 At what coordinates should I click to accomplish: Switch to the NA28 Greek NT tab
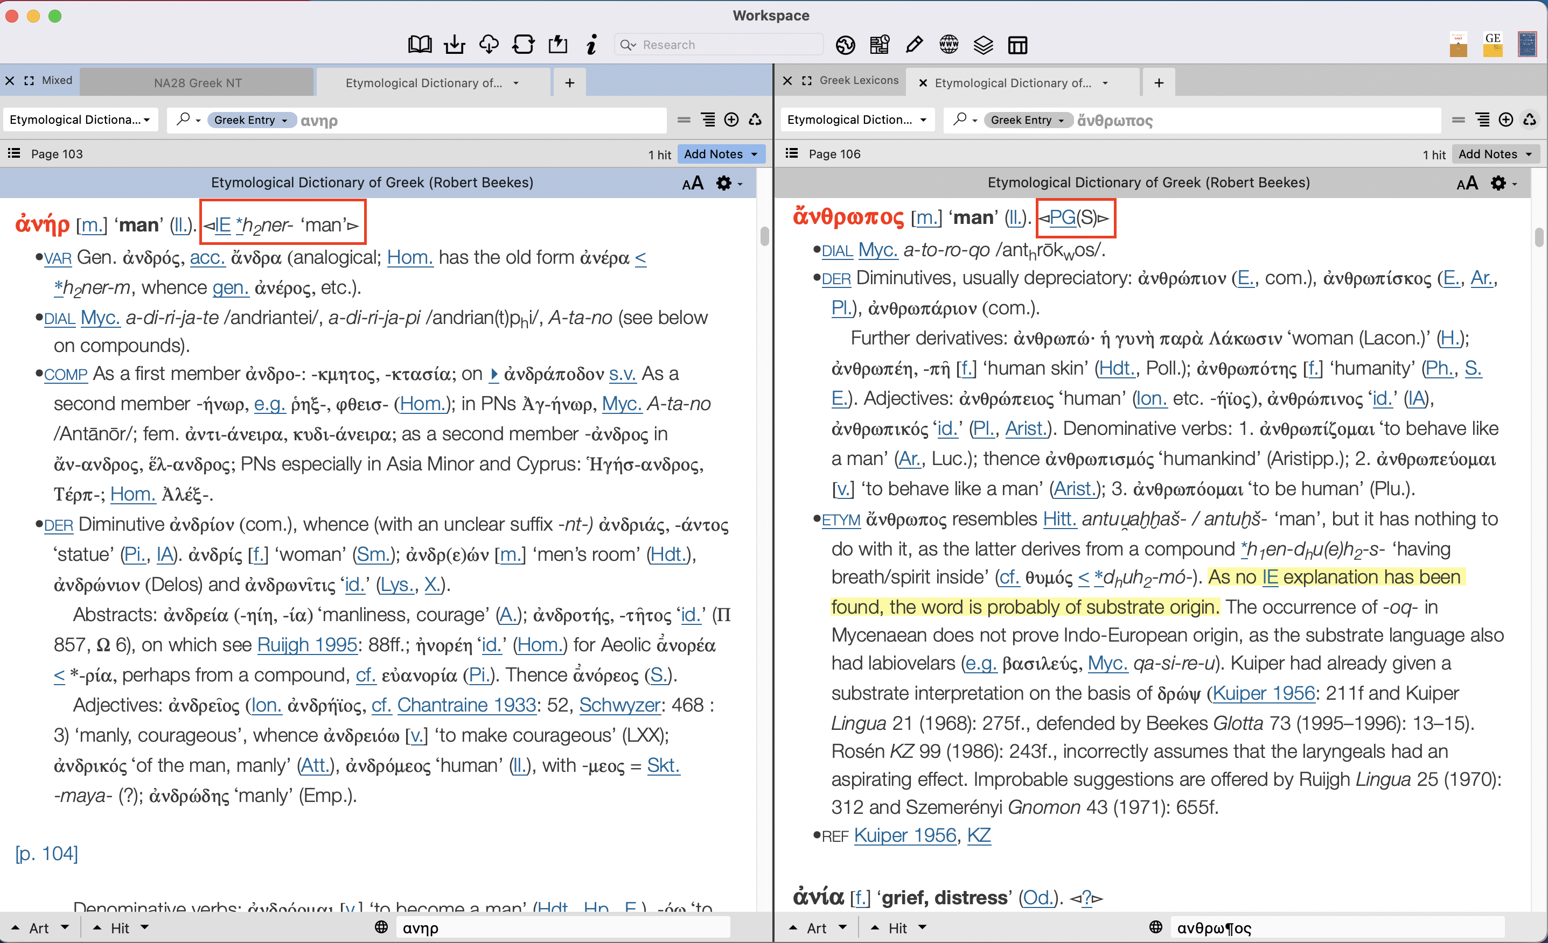pos(198,82)
